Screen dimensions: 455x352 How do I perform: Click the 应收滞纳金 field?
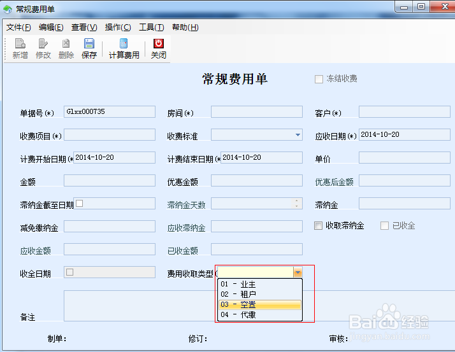coord(257,226)
